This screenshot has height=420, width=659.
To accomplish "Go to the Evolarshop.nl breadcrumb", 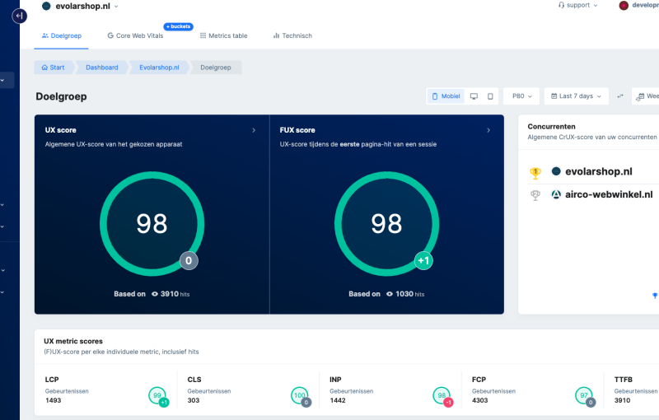I will [x=159, y=68].
